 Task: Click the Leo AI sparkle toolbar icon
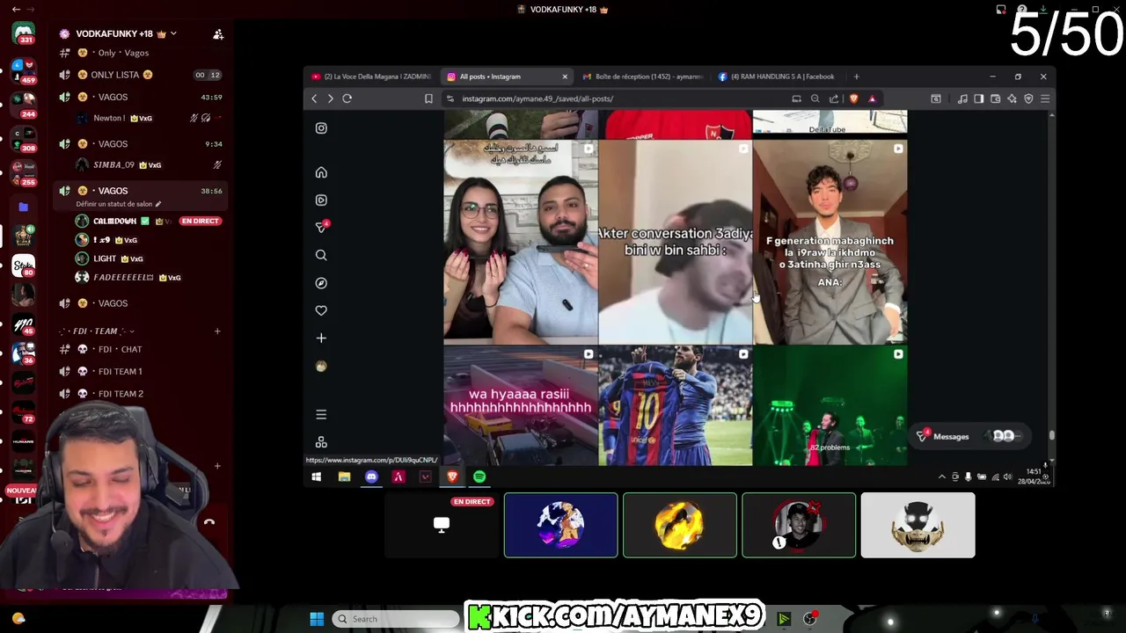tap(1012, 98)
